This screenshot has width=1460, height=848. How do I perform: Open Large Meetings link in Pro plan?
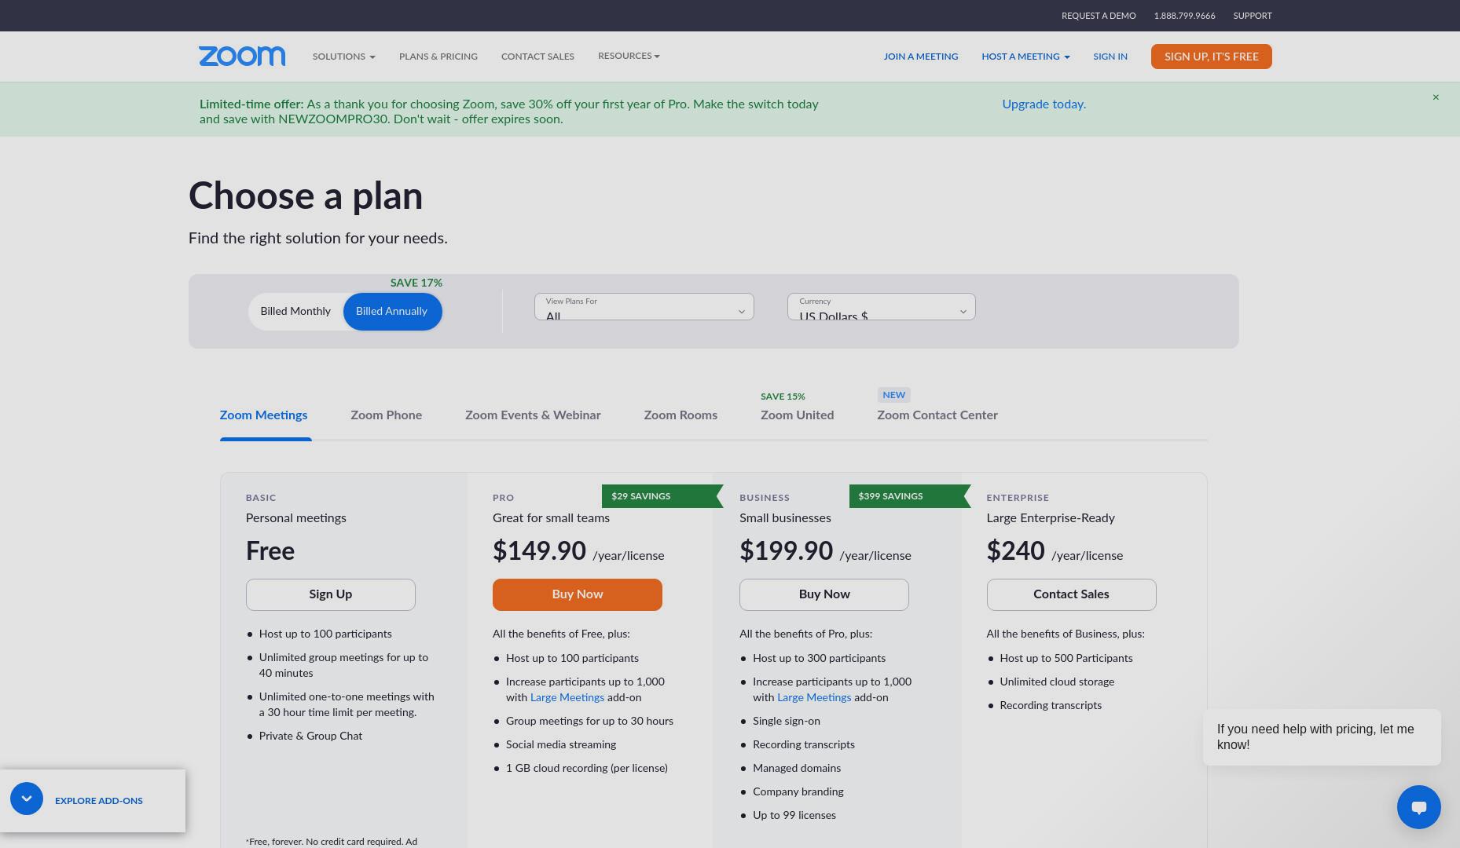(567, 697)
